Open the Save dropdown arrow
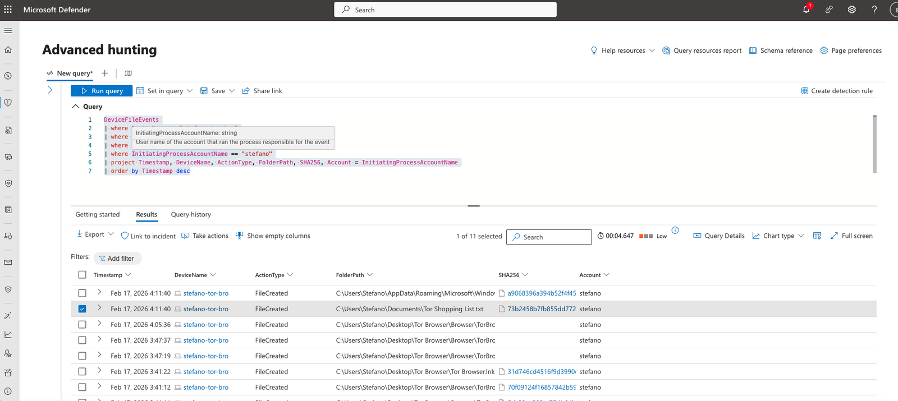The width and height of the screenshot is (898, 401). click(232, 91)
